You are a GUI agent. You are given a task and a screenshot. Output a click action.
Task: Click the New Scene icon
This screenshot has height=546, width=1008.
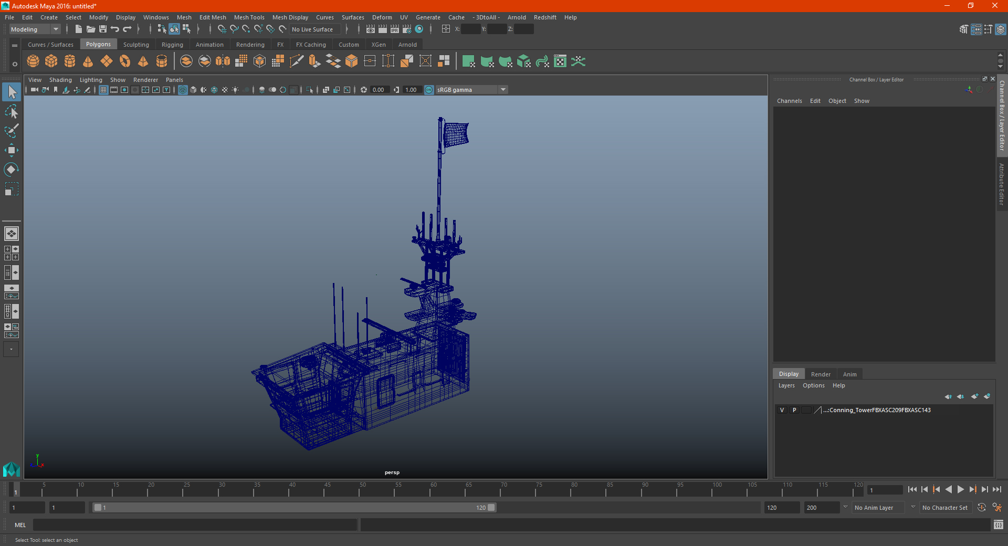(x=78, y=29)
